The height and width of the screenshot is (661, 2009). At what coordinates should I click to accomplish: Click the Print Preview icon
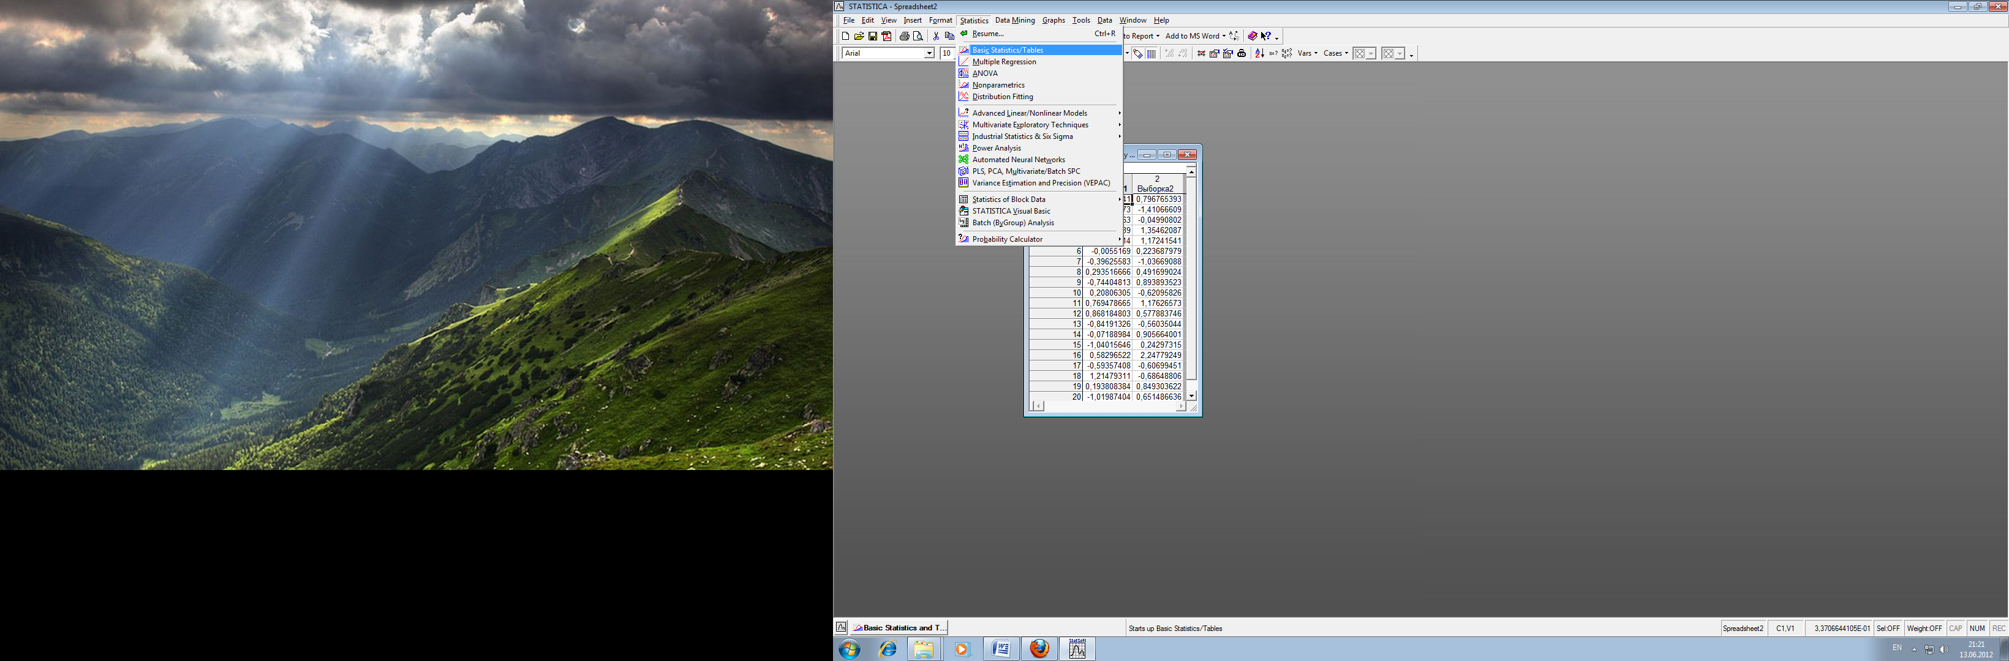pos(918,36)
